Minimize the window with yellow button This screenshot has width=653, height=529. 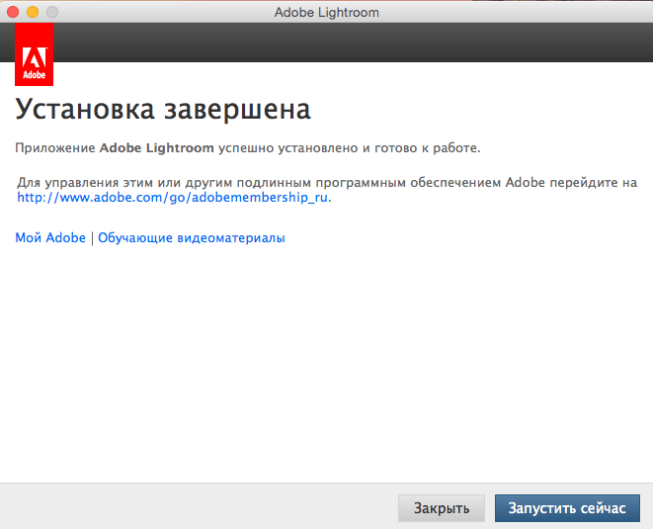33,12
